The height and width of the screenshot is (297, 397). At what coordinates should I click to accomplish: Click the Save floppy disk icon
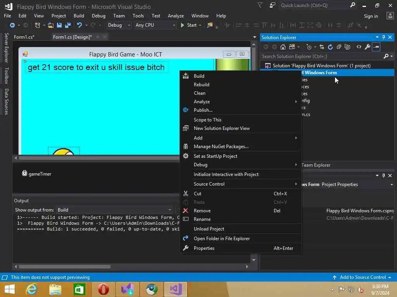click(x=59, y=25)
